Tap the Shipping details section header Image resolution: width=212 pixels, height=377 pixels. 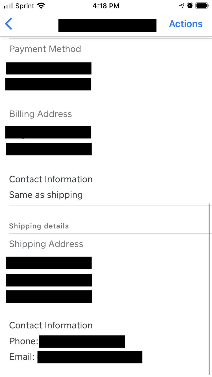pos(39,226)
